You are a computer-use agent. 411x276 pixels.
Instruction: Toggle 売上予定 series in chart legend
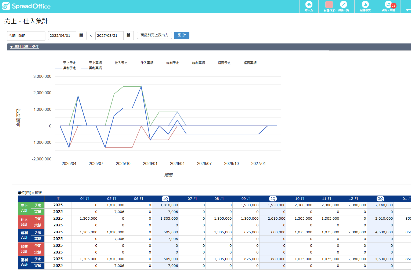pyautogui.click(x=69, y=63)
